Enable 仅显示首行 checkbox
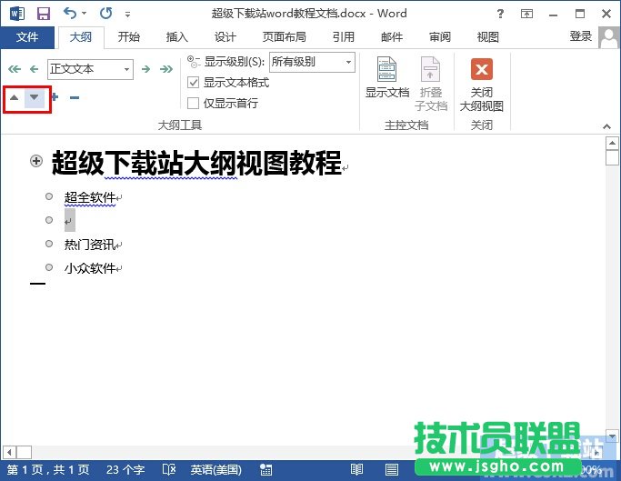This screenshot has height=481, width=621. pos(193,103)
